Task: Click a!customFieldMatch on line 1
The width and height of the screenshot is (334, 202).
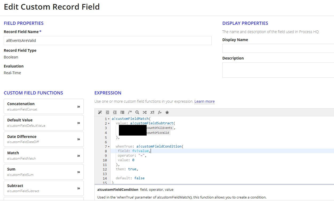Action: (x=130, y=119)
